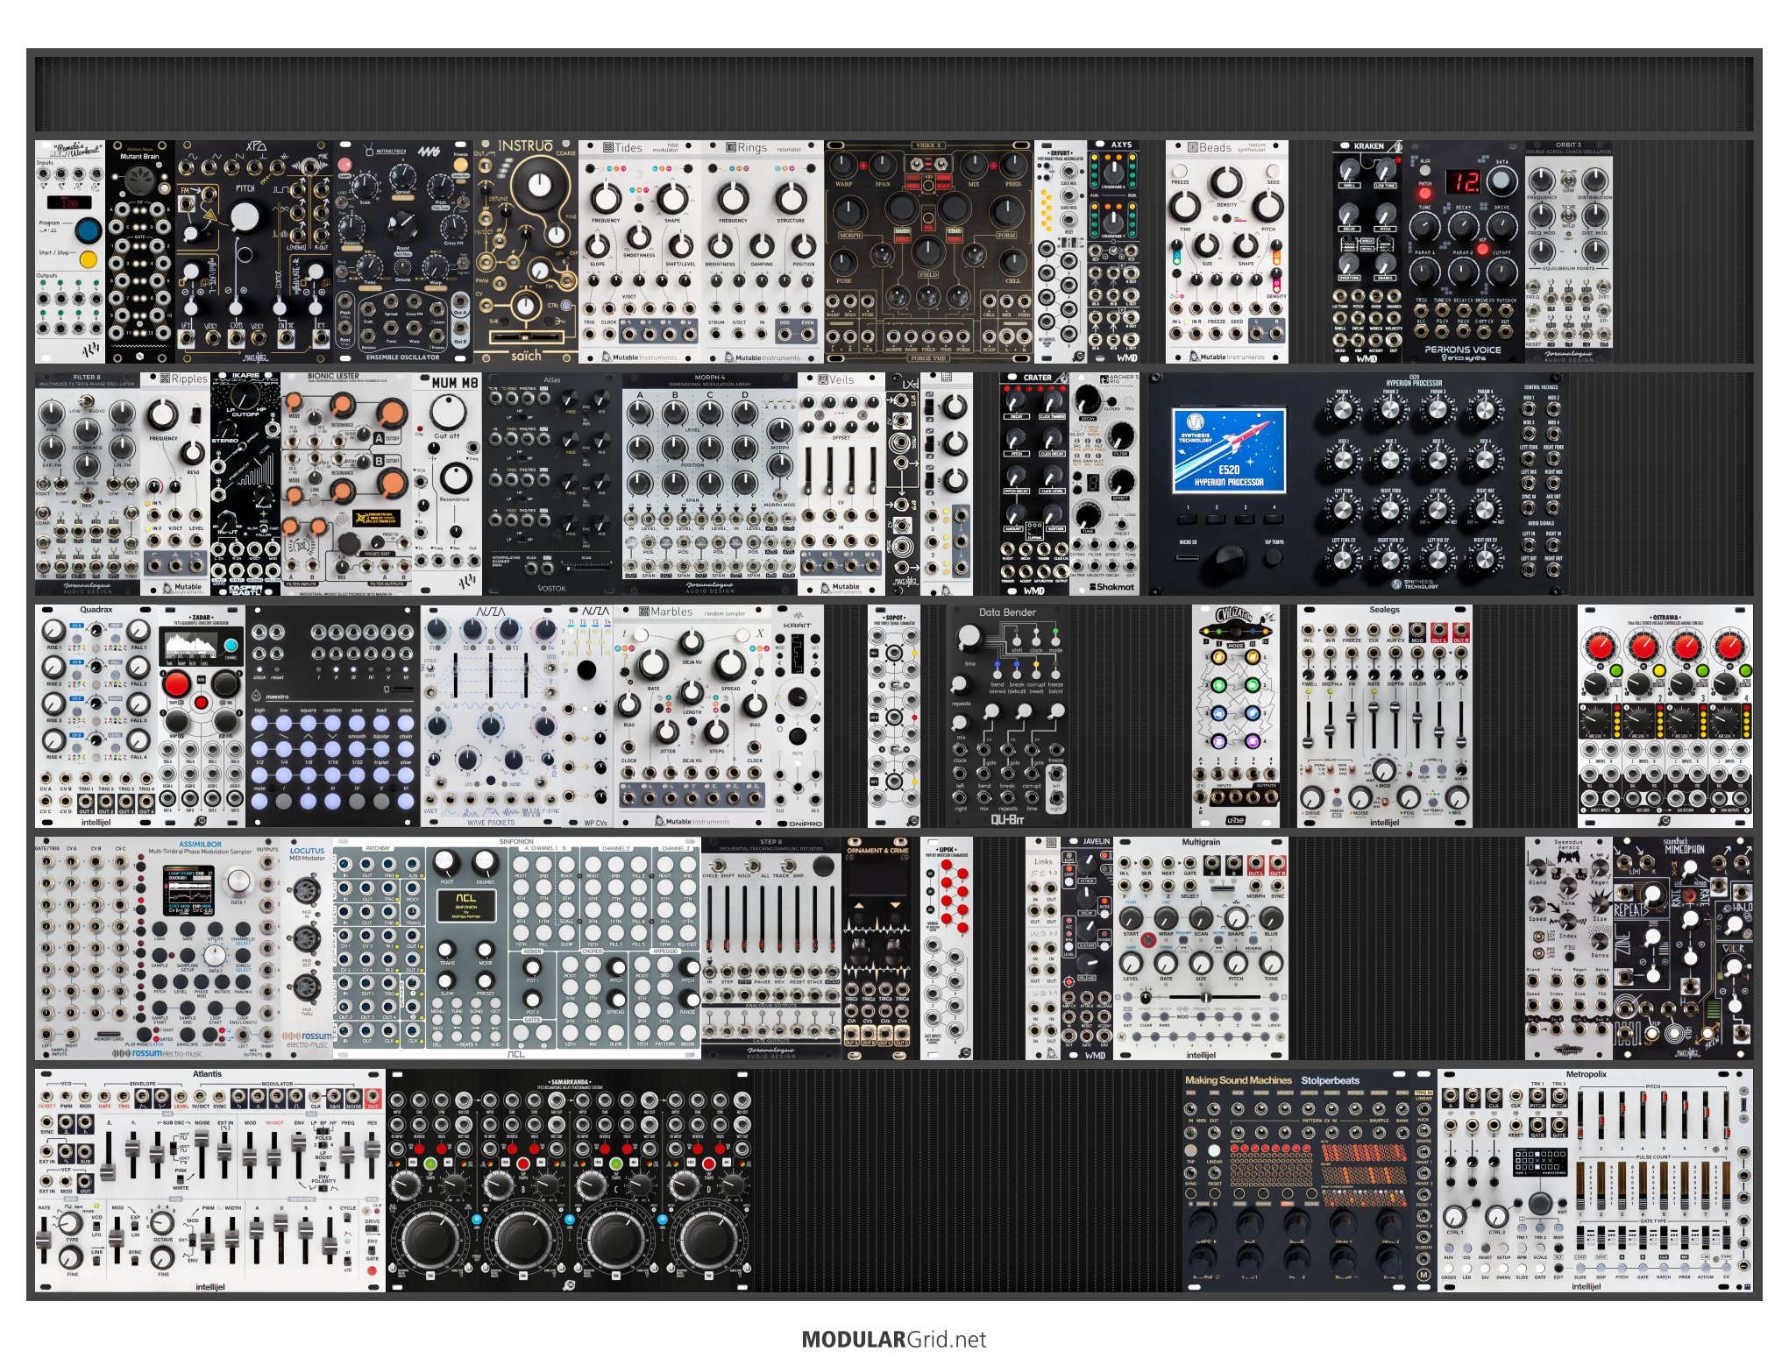This screenshot has height=1358, width=1789.
Task: Select the Krait module
Action: click(x=798, y=716)
